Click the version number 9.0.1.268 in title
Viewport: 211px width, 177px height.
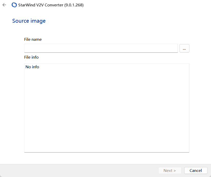coord(74,5)
